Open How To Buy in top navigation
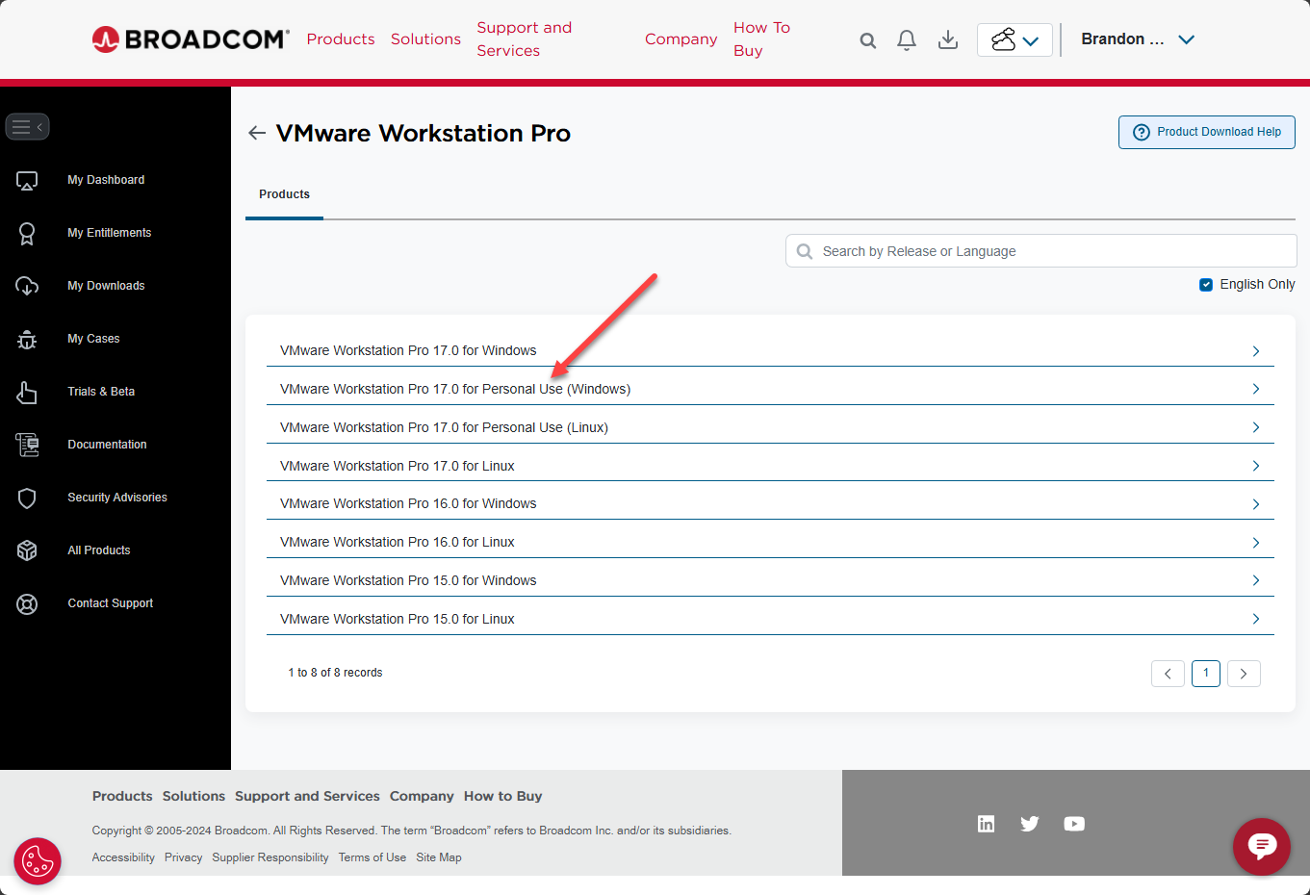The height and width of the screenshot is (895, 1310). 761,39
